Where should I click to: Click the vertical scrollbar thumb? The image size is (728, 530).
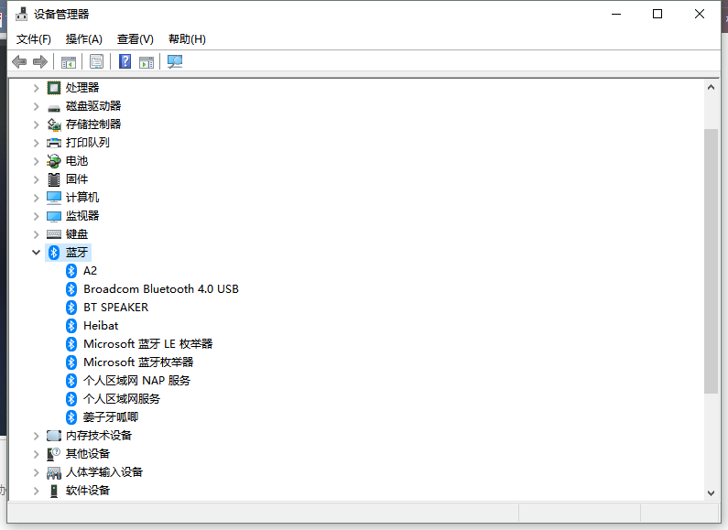(711, 261)
